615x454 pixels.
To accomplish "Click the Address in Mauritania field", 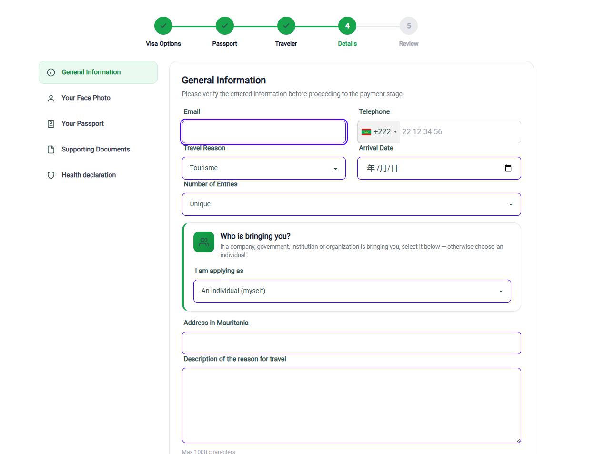I will [352, 343].
